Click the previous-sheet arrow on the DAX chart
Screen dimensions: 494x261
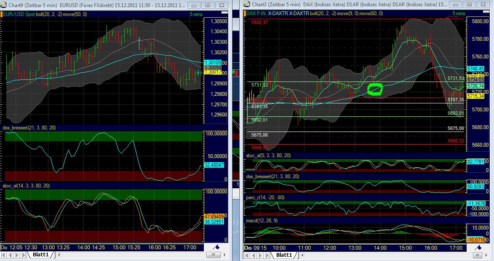point(253,255)
